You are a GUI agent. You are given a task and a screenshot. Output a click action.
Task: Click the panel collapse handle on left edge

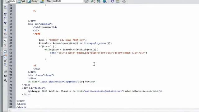(x=2, y=52)
